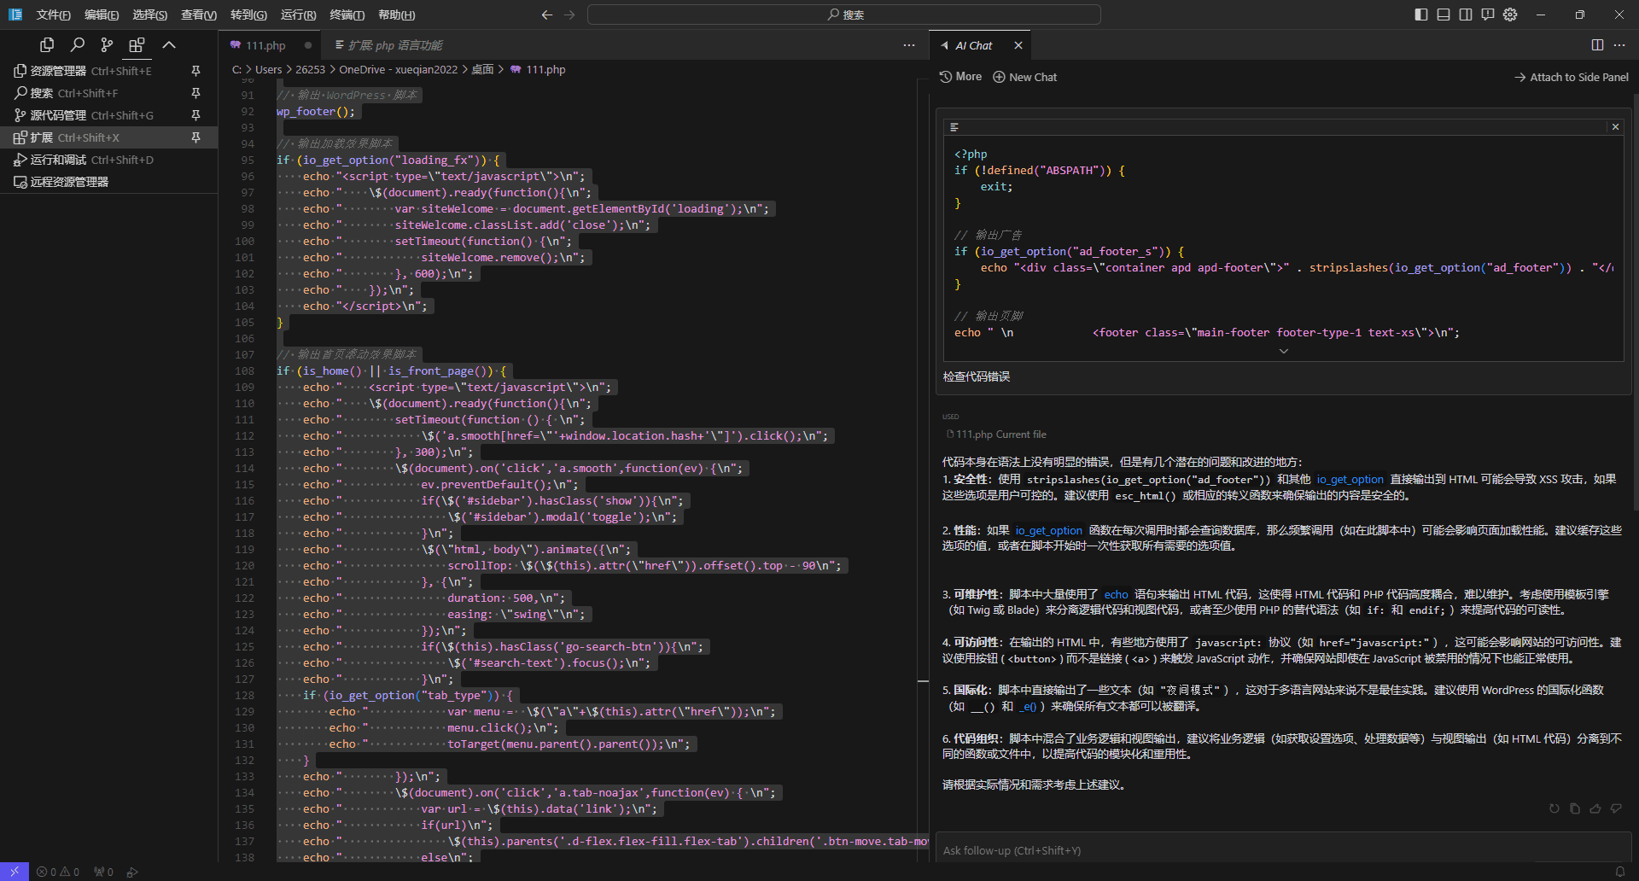Open chat history with More
This screenshot has width=1639, height=881.
tap(960, 77)
